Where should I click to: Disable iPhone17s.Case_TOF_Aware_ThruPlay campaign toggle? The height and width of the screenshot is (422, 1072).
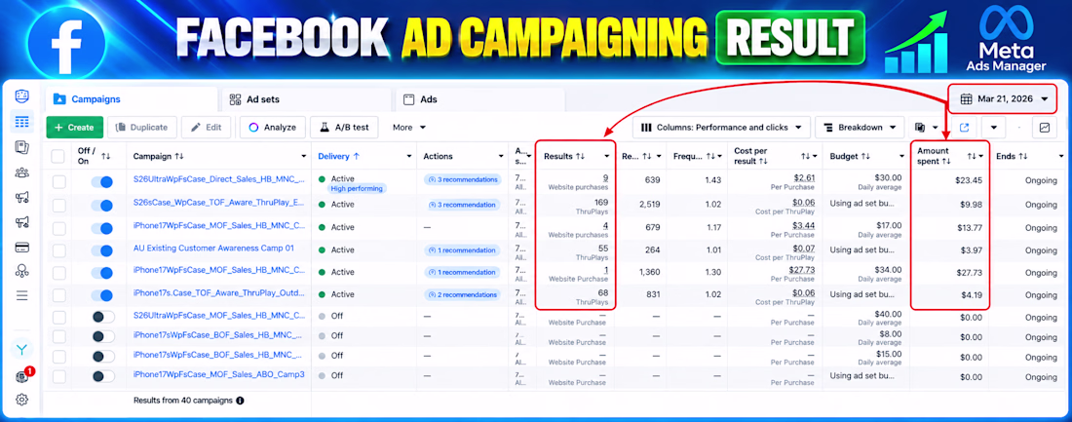click(102, 294)
